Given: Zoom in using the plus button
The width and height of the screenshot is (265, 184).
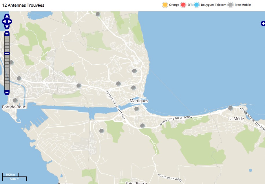Looking at the screenshot, I should coord(7,34).
